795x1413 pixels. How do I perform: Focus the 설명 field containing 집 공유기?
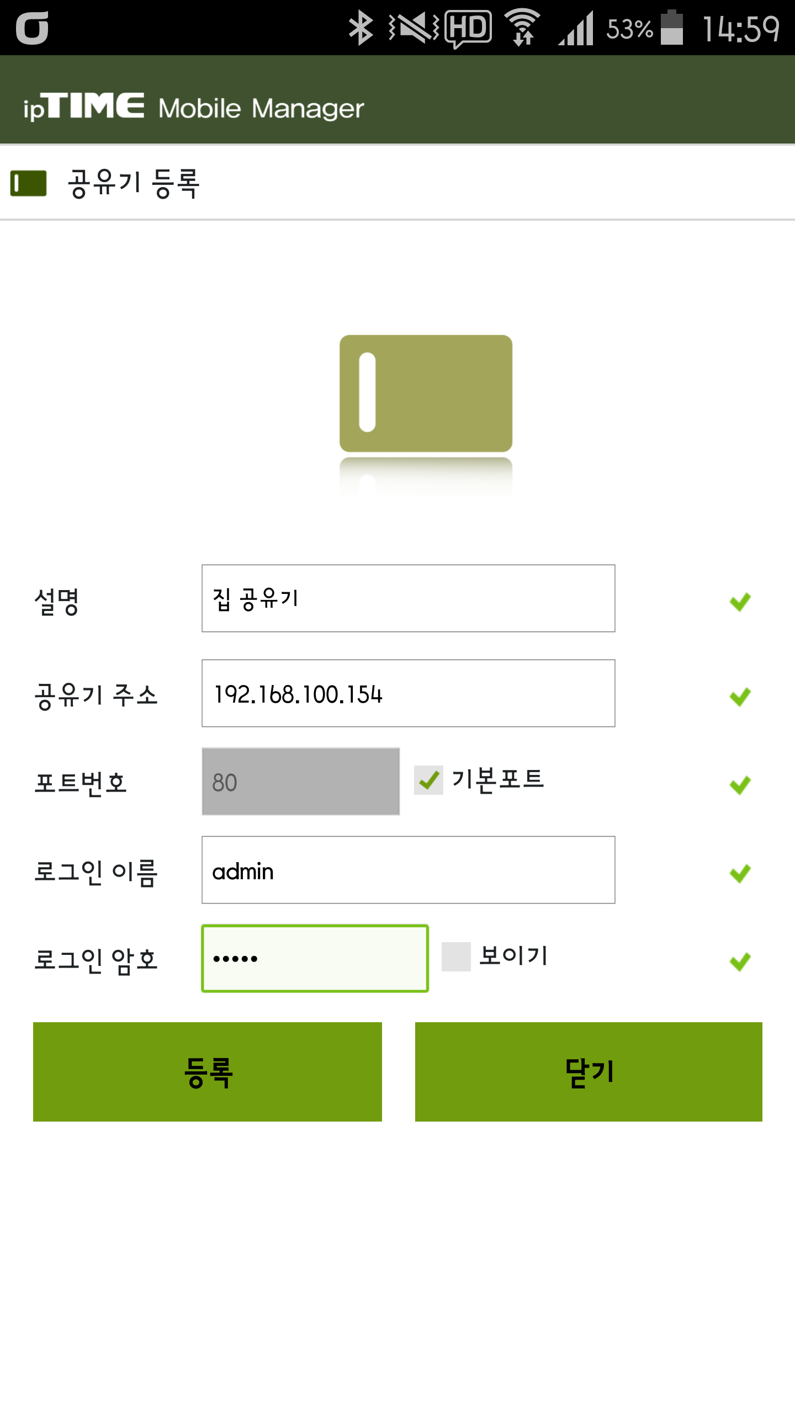409,598
